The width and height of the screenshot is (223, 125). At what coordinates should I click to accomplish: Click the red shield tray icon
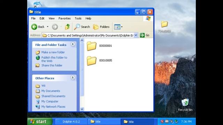[x=162, y=122]
